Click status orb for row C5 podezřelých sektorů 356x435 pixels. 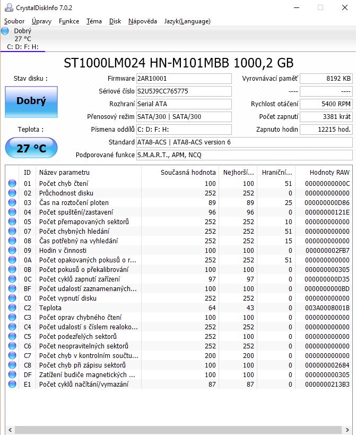tap(12, 337)
